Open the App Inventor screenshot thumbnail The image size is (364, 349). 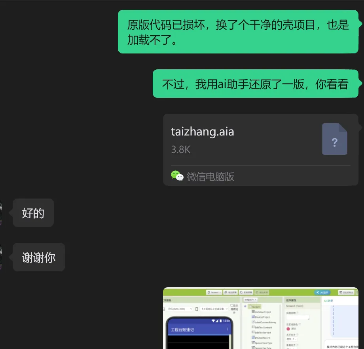click(x=260, y=318)
